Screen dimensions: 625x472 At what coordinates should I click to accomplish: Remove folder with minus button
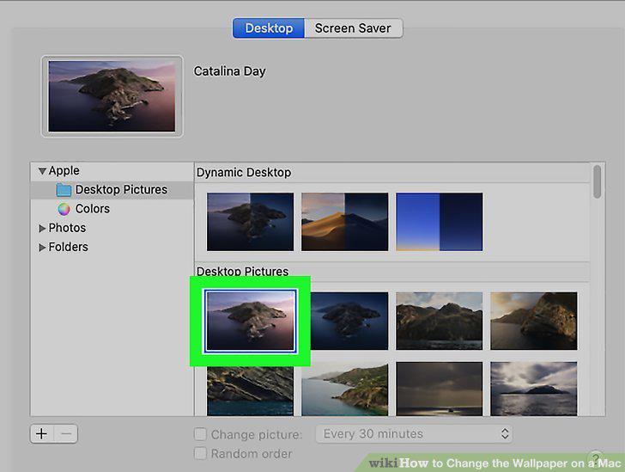click(66, 434)
